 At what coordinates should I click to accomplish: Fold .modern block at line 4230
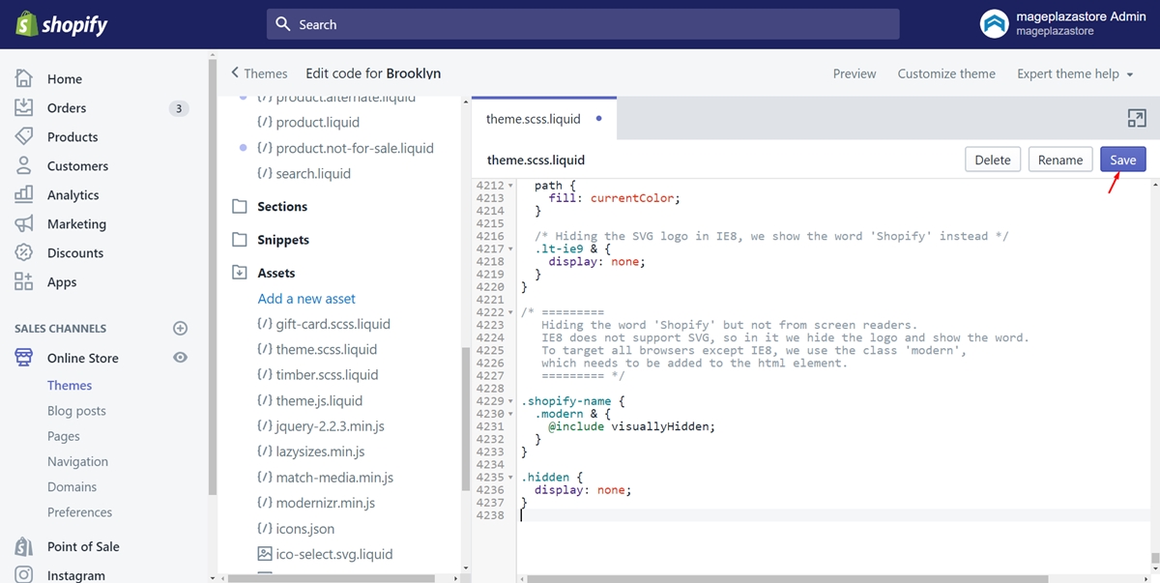pyautogui.click(x=510, y=414)
